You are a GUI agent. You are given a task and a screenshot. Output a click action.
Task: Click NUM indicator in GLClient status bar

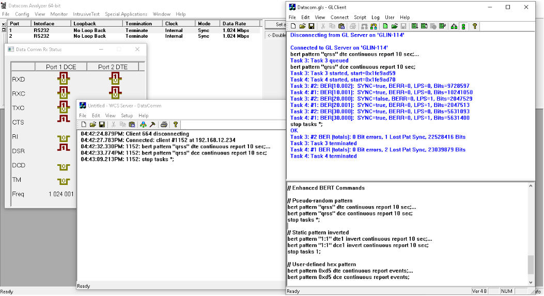tap(506, 291)
